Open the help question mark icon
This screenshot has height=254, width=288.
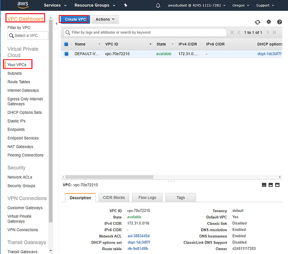point(279,22)
